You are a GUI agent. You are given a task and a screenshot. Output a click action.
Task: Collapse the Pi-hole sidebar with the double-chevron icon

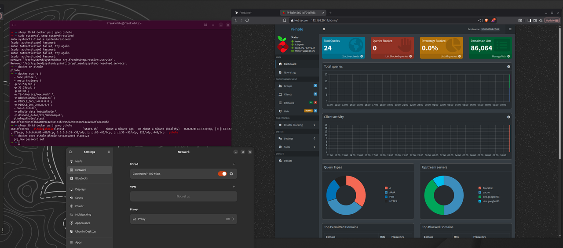click(323, 29)
